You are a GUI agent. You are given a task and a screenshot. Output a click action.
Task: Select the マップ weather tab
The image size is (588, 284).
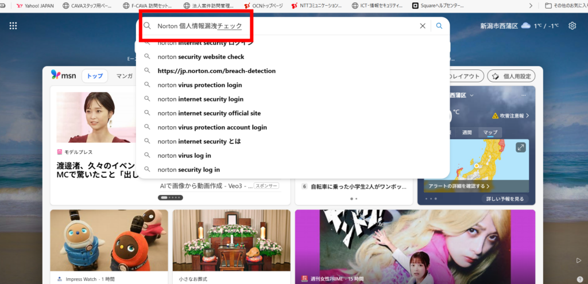[490, 133]
